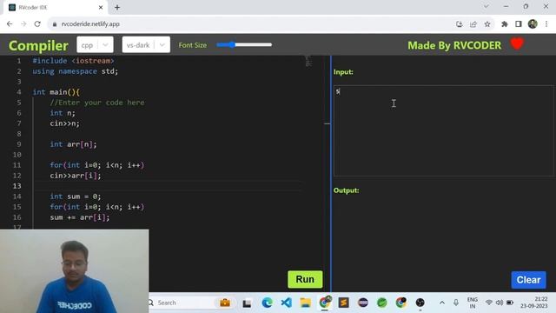
Task: Open the Wi-Fi network tray icon
Action: pyautogui.click(x=489, y=303)
